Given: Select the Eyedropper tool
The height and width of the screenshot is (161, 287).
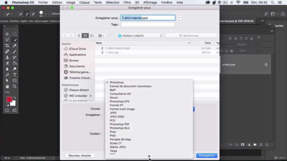Looking at the screenshot, I should coord(14,46).
